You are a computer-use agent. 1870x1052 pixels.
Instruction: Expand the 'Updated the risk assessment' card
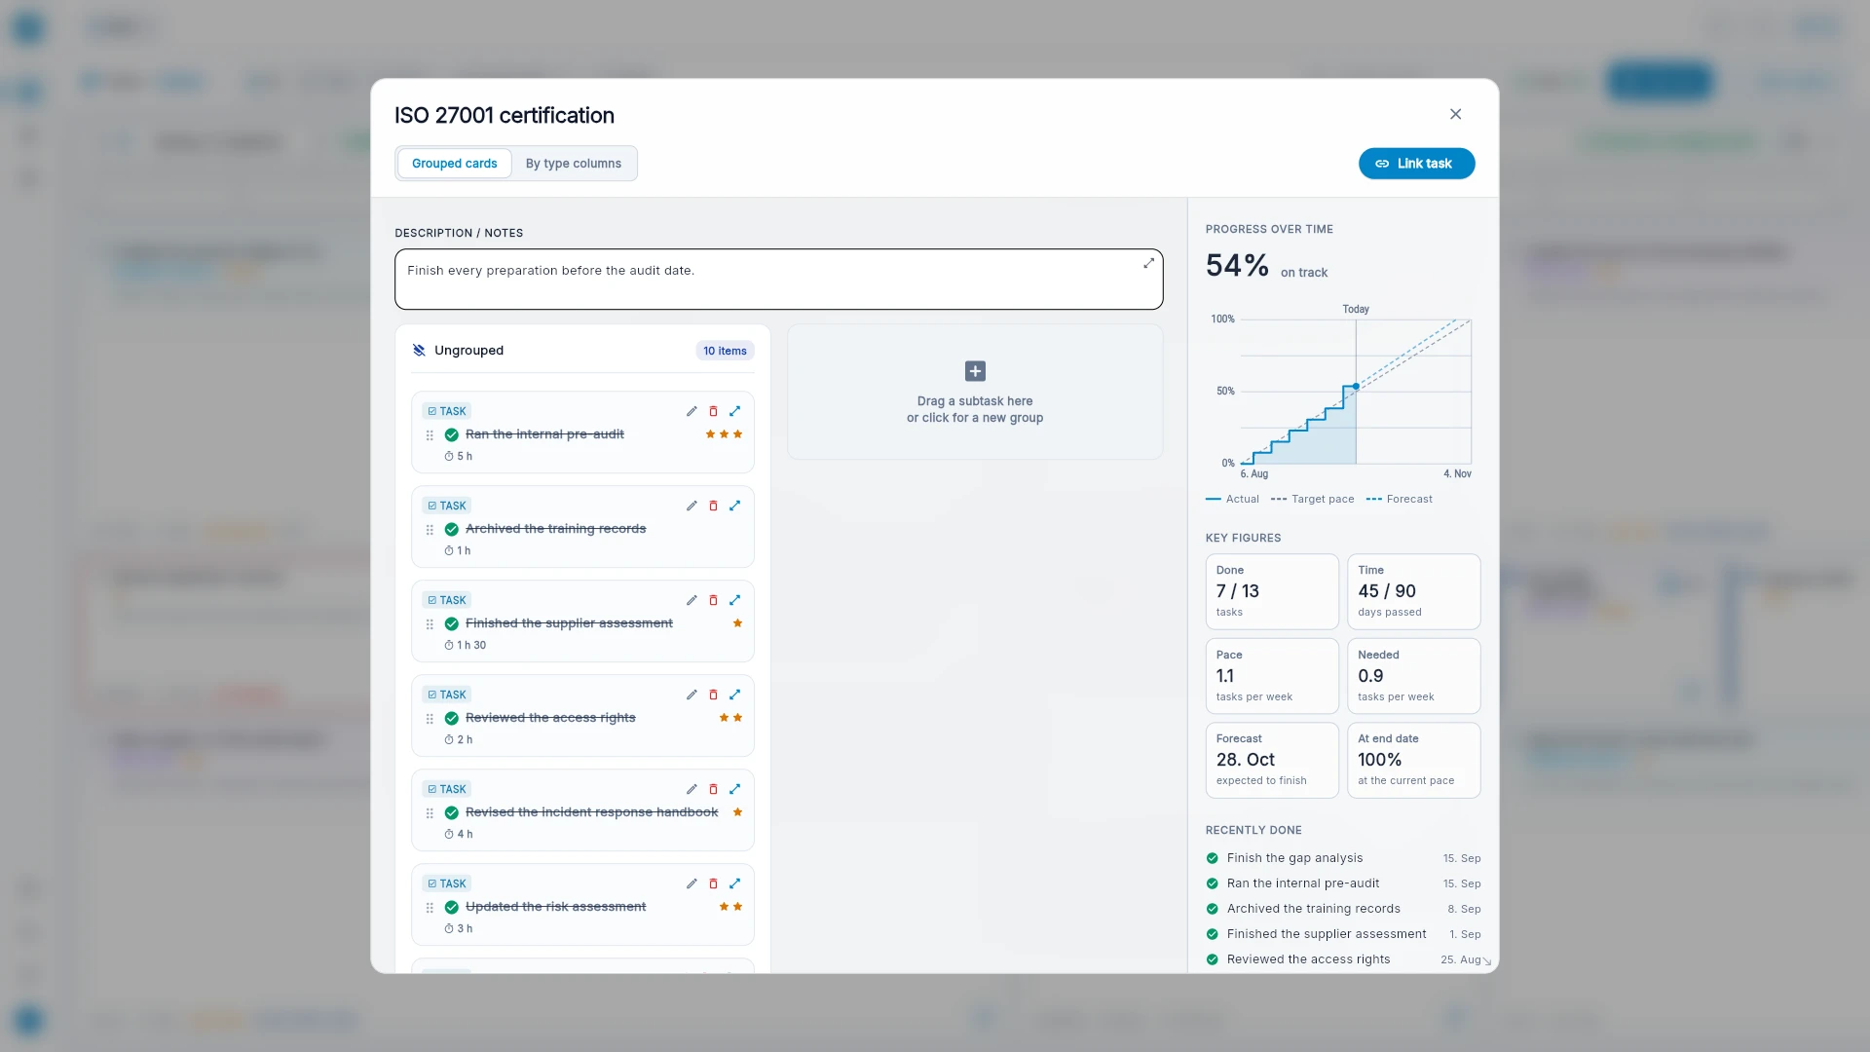click(735, 883)
